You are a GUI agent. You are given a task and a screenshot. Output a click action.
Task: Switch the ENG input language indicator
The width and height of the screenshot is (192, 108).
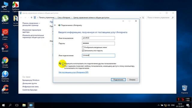pyautogui.click(x=173, y=105)
